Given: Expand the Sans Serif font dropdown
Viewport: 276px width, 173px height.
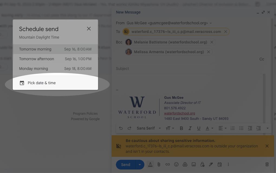Looking at the screenshot, I should pyautogui.click(x=149, y=128).
